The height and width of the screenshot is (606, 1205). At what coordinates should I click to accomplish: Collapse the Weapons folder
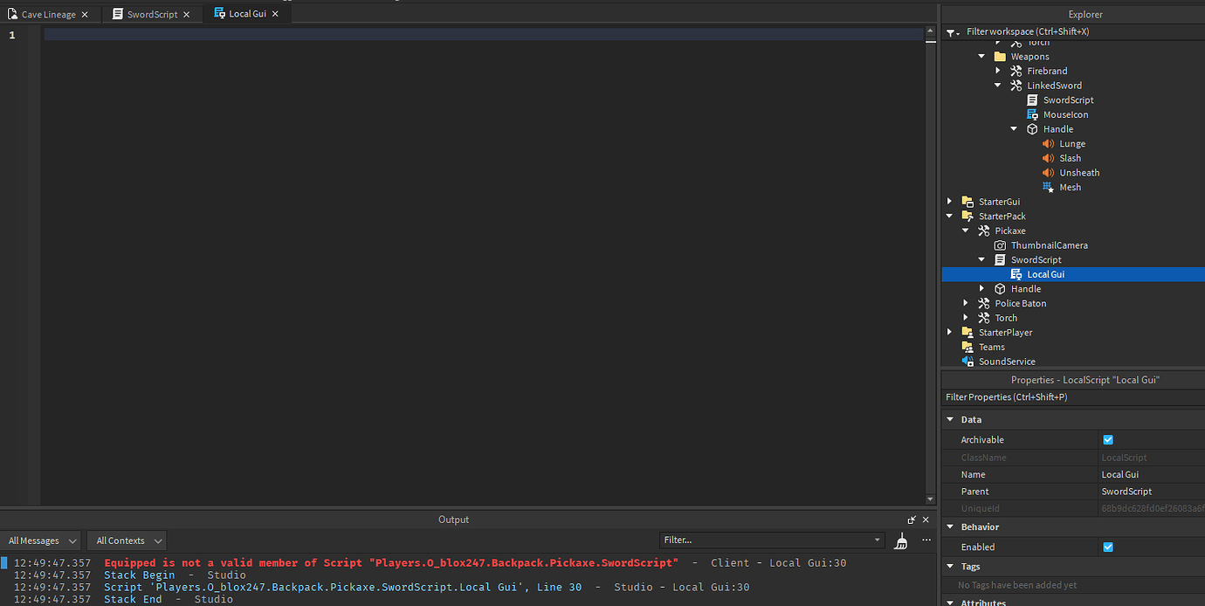(x=982, y=57)
